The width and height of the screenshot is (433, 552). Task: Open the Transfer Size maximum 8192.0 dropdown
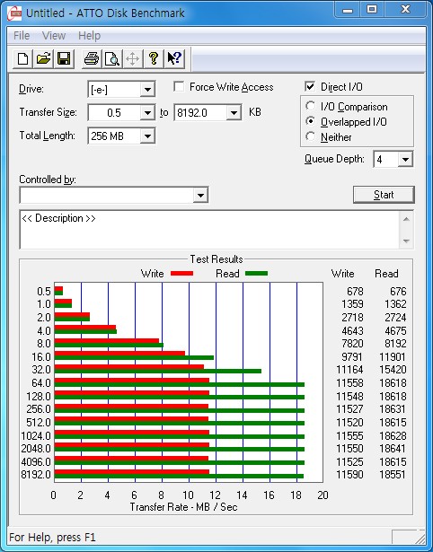pyautogui.click(x=234, y=113)
